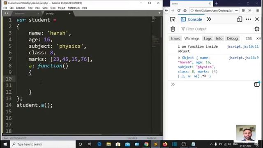Open the Goto menu

(x=45, y=8)
